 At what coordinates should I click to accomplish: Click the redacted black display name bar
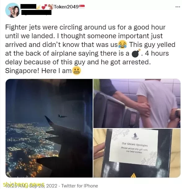click(29, 7)
